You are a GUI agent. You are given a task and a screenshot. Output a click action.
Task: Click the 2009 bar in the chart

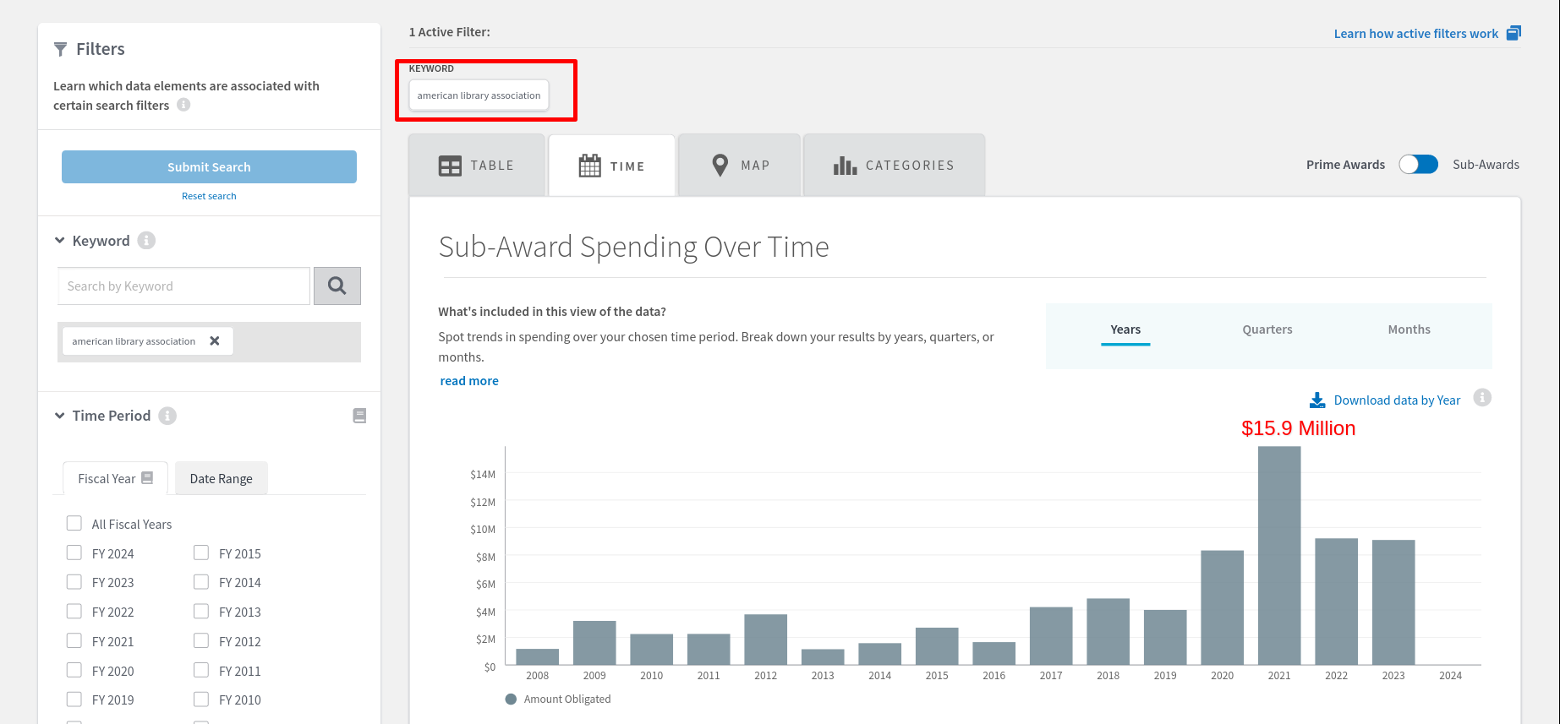(x=594, y=643)
